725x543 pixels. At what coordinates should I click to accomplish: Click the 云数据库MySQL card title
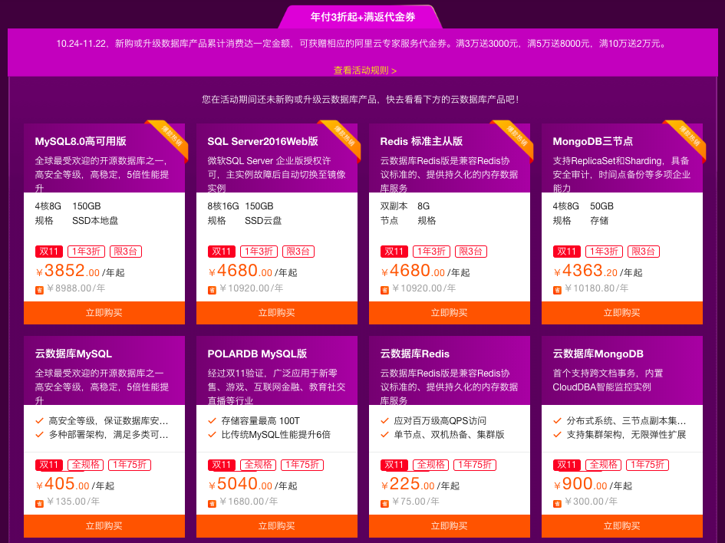[x=74, y=354]
